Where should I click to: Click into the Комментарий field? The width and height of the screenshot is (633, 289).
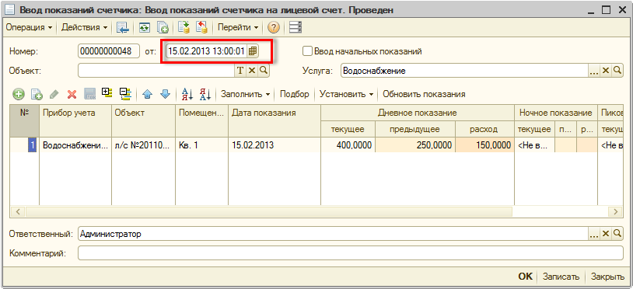coord(351,253)
